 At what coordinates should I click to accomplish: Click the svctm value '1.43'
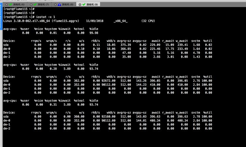point(196,57)
